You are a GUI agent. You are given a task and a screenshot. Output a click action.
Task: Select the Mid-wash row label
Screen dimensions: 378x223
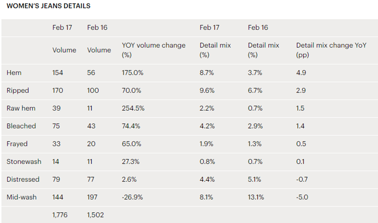pyautogui.click(x=22, y=197)
